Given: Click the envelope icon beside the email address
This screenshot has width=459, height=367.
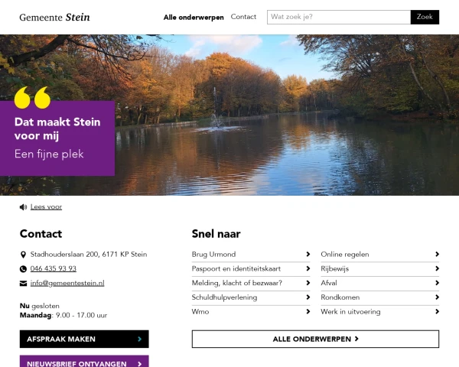Looking at the screenshot, I should click(x=23, y=284).
